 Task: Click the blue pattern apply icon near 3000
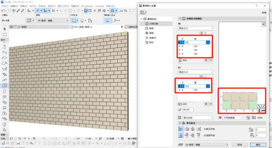(x=248, y=118)
